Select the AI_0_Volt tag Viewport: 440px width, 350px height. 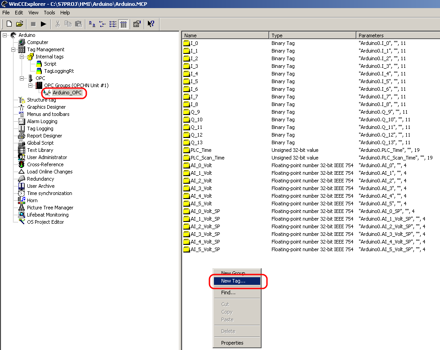(201, 165)
